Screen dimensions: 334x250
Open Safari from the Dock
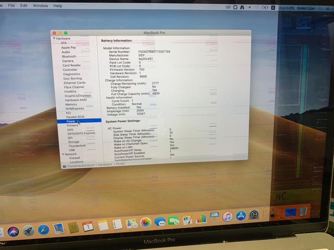click(44, 230)
